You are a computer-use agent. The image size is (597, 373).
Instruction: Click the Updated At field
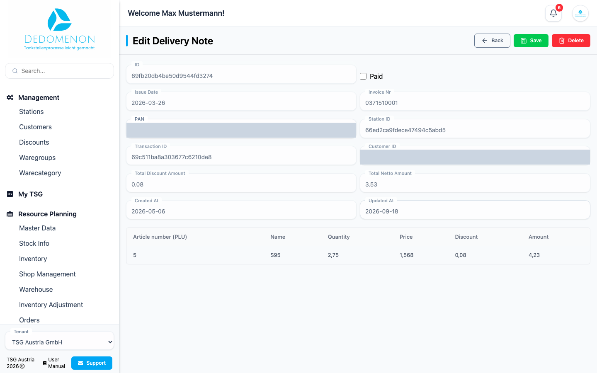(475, 210)
